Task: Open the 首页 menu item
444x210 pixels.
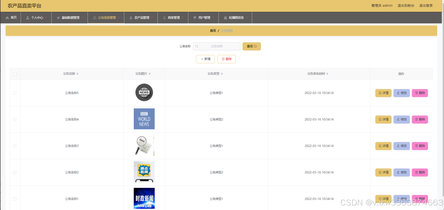Action: pos(11,18)
